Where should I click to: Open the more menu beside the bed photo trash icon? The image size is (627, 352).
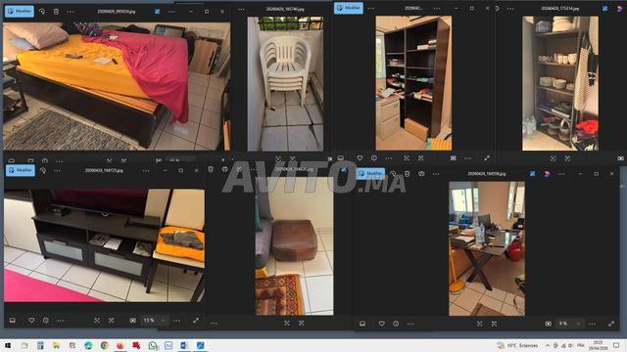(71, 12)
